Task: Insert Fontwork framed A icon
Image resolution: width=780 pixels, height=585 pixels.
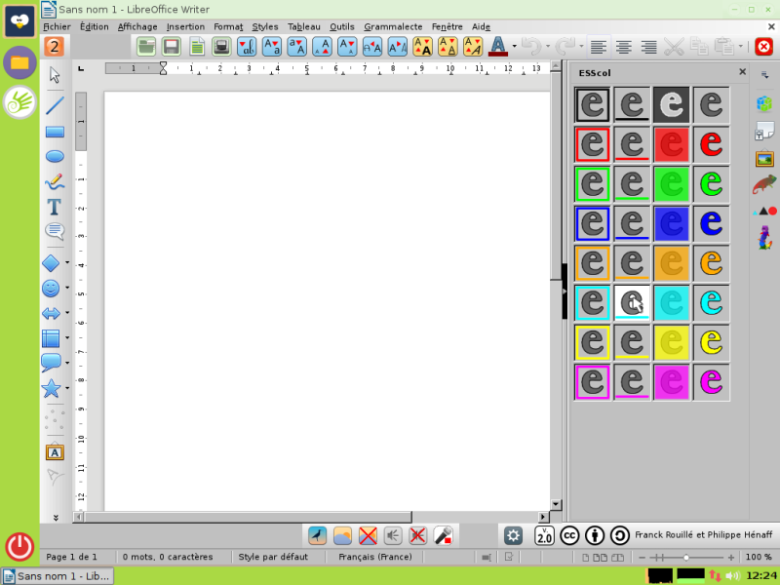Action: click(55, 452)
